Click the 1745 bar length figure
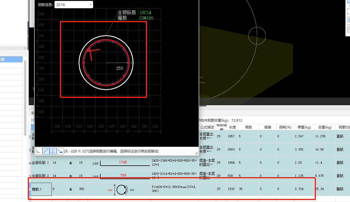 pyautogui.click(x=123, y=162)
